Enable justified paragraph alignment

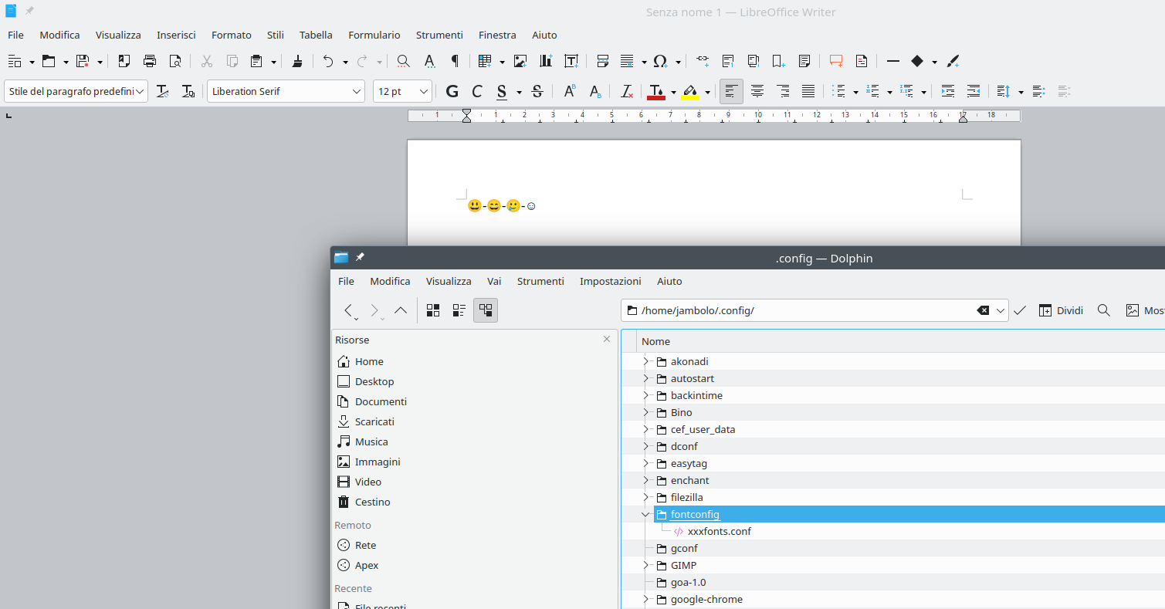pyautogui.click(x=808, y=91)
